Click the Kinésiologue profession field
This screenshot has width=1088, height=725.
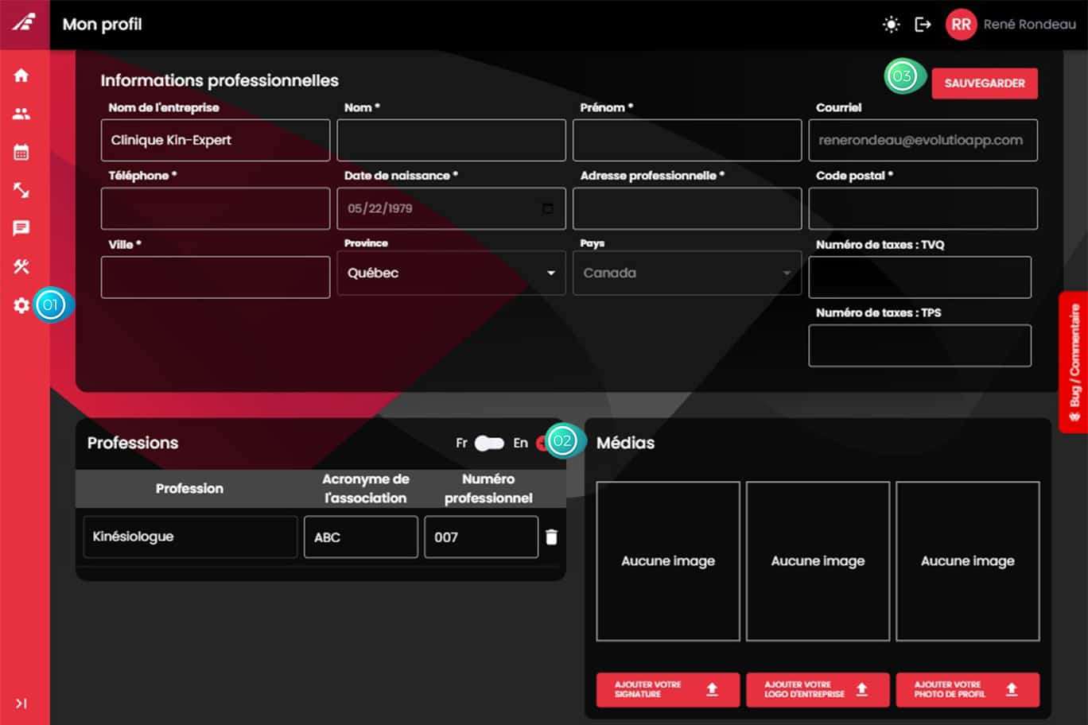point(190,537)
